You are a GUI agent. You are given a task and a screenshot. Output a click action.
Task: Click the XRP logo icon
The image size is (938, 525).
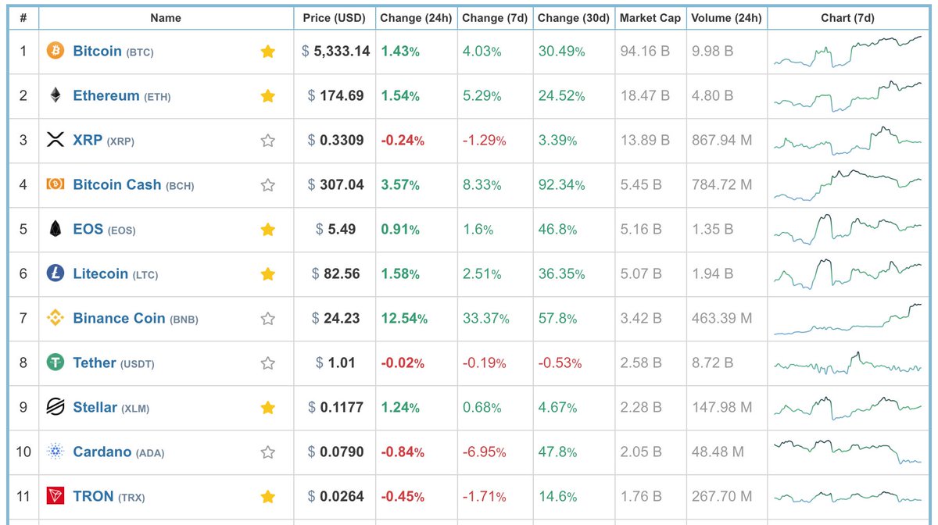click(55, 141)
